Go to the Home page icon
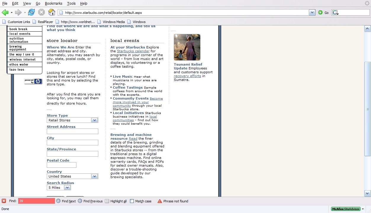This screenshot has width=371, height=213. (x=52, y=12)
